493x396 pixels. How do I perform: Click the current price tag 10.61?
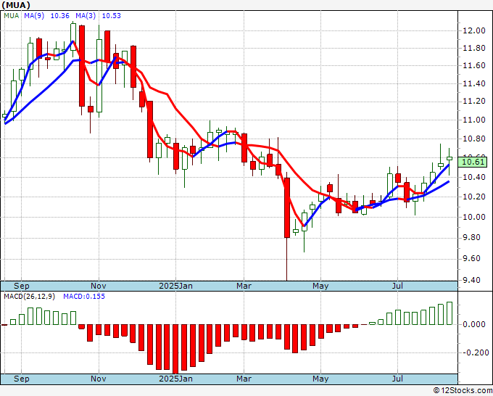pyautogui.click(x=473, y=162)
